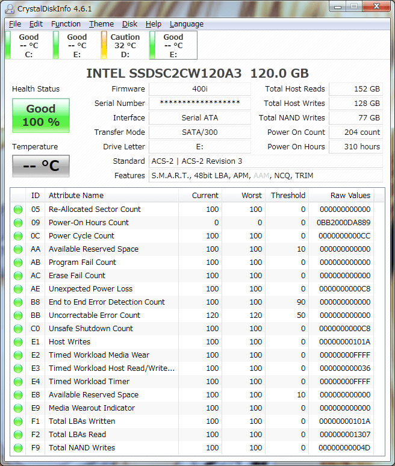This screenshot has height=466, width=395.
Task: Select the Media Wearout Indicator attribute name
Action: (92, 408)
